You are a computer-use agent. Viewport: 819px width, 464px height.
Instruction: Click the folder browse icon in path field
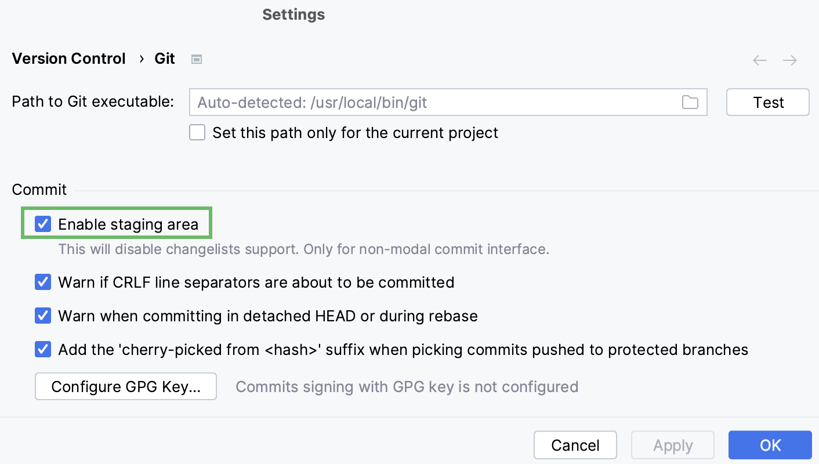[690, 103]
